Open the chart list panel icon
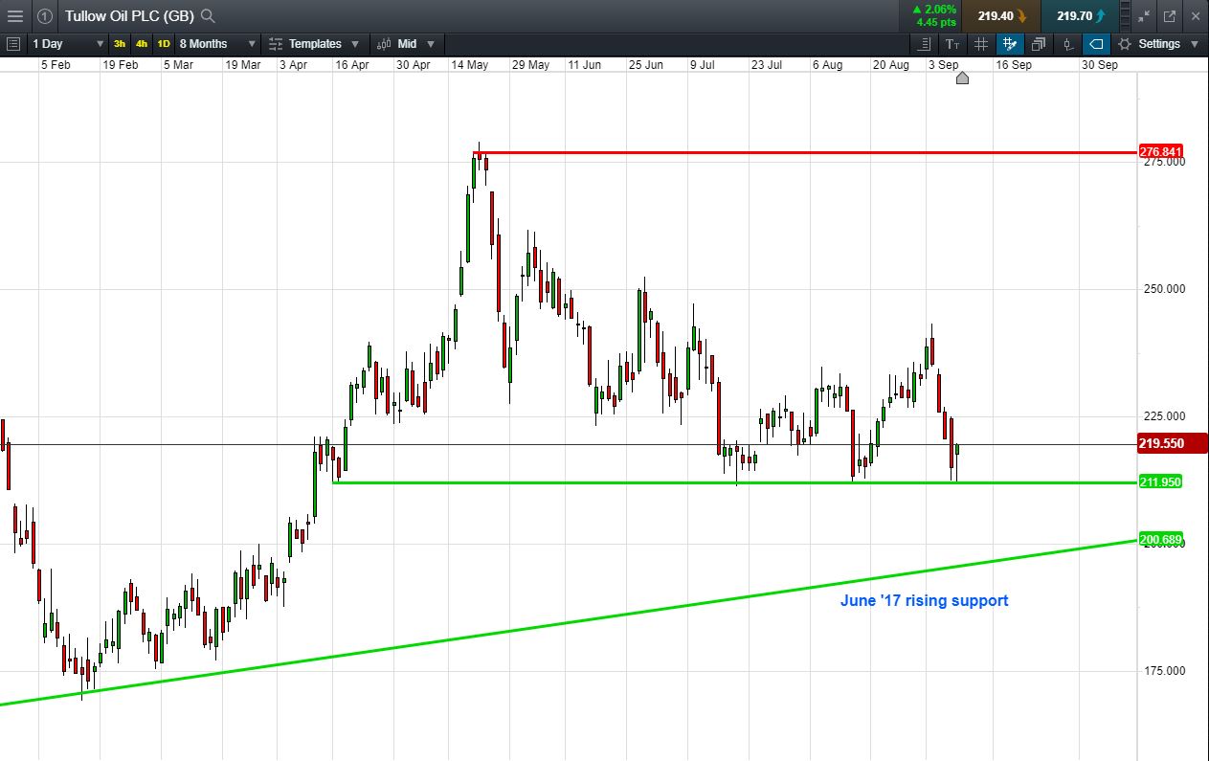 click(13, 44)
